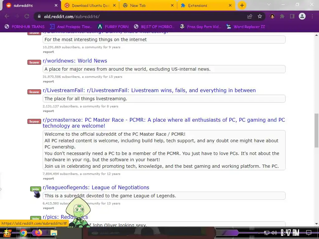This screenshot has width=319, height=239.
Task: Open the Chrome profile menu
Action: point(302,16)
